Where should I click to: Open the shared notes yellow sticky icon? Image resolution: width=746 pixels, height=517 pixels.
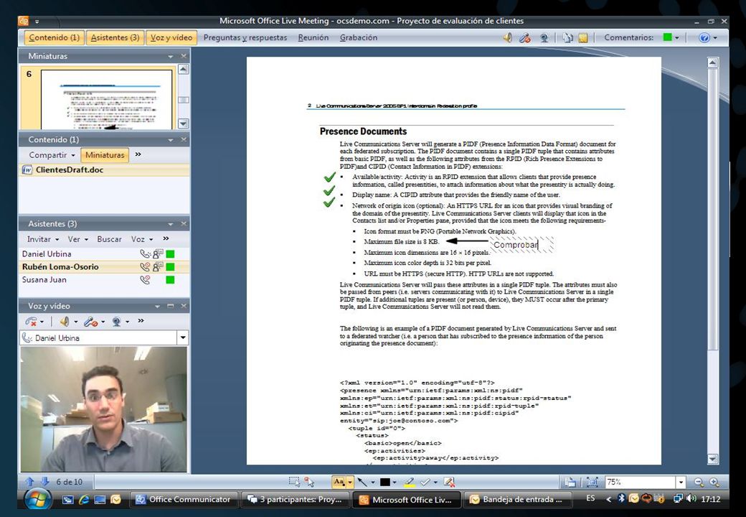coord(582,37)
